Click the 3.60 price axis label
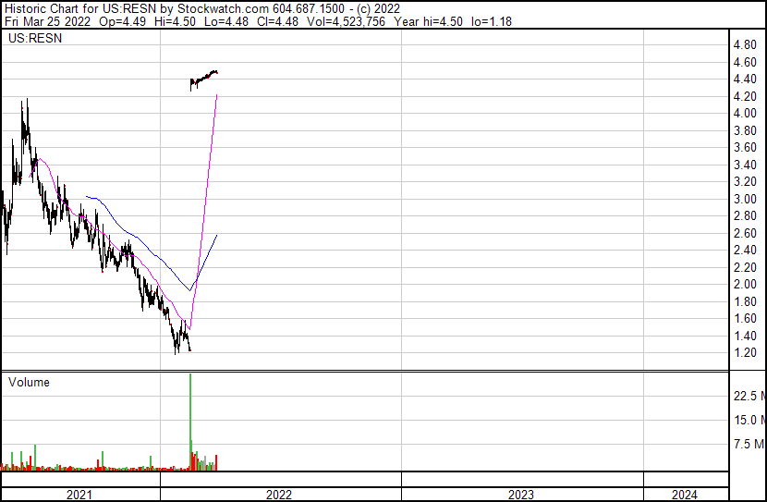The width and height of the screenshot is (767, 502). click(745, 148)
